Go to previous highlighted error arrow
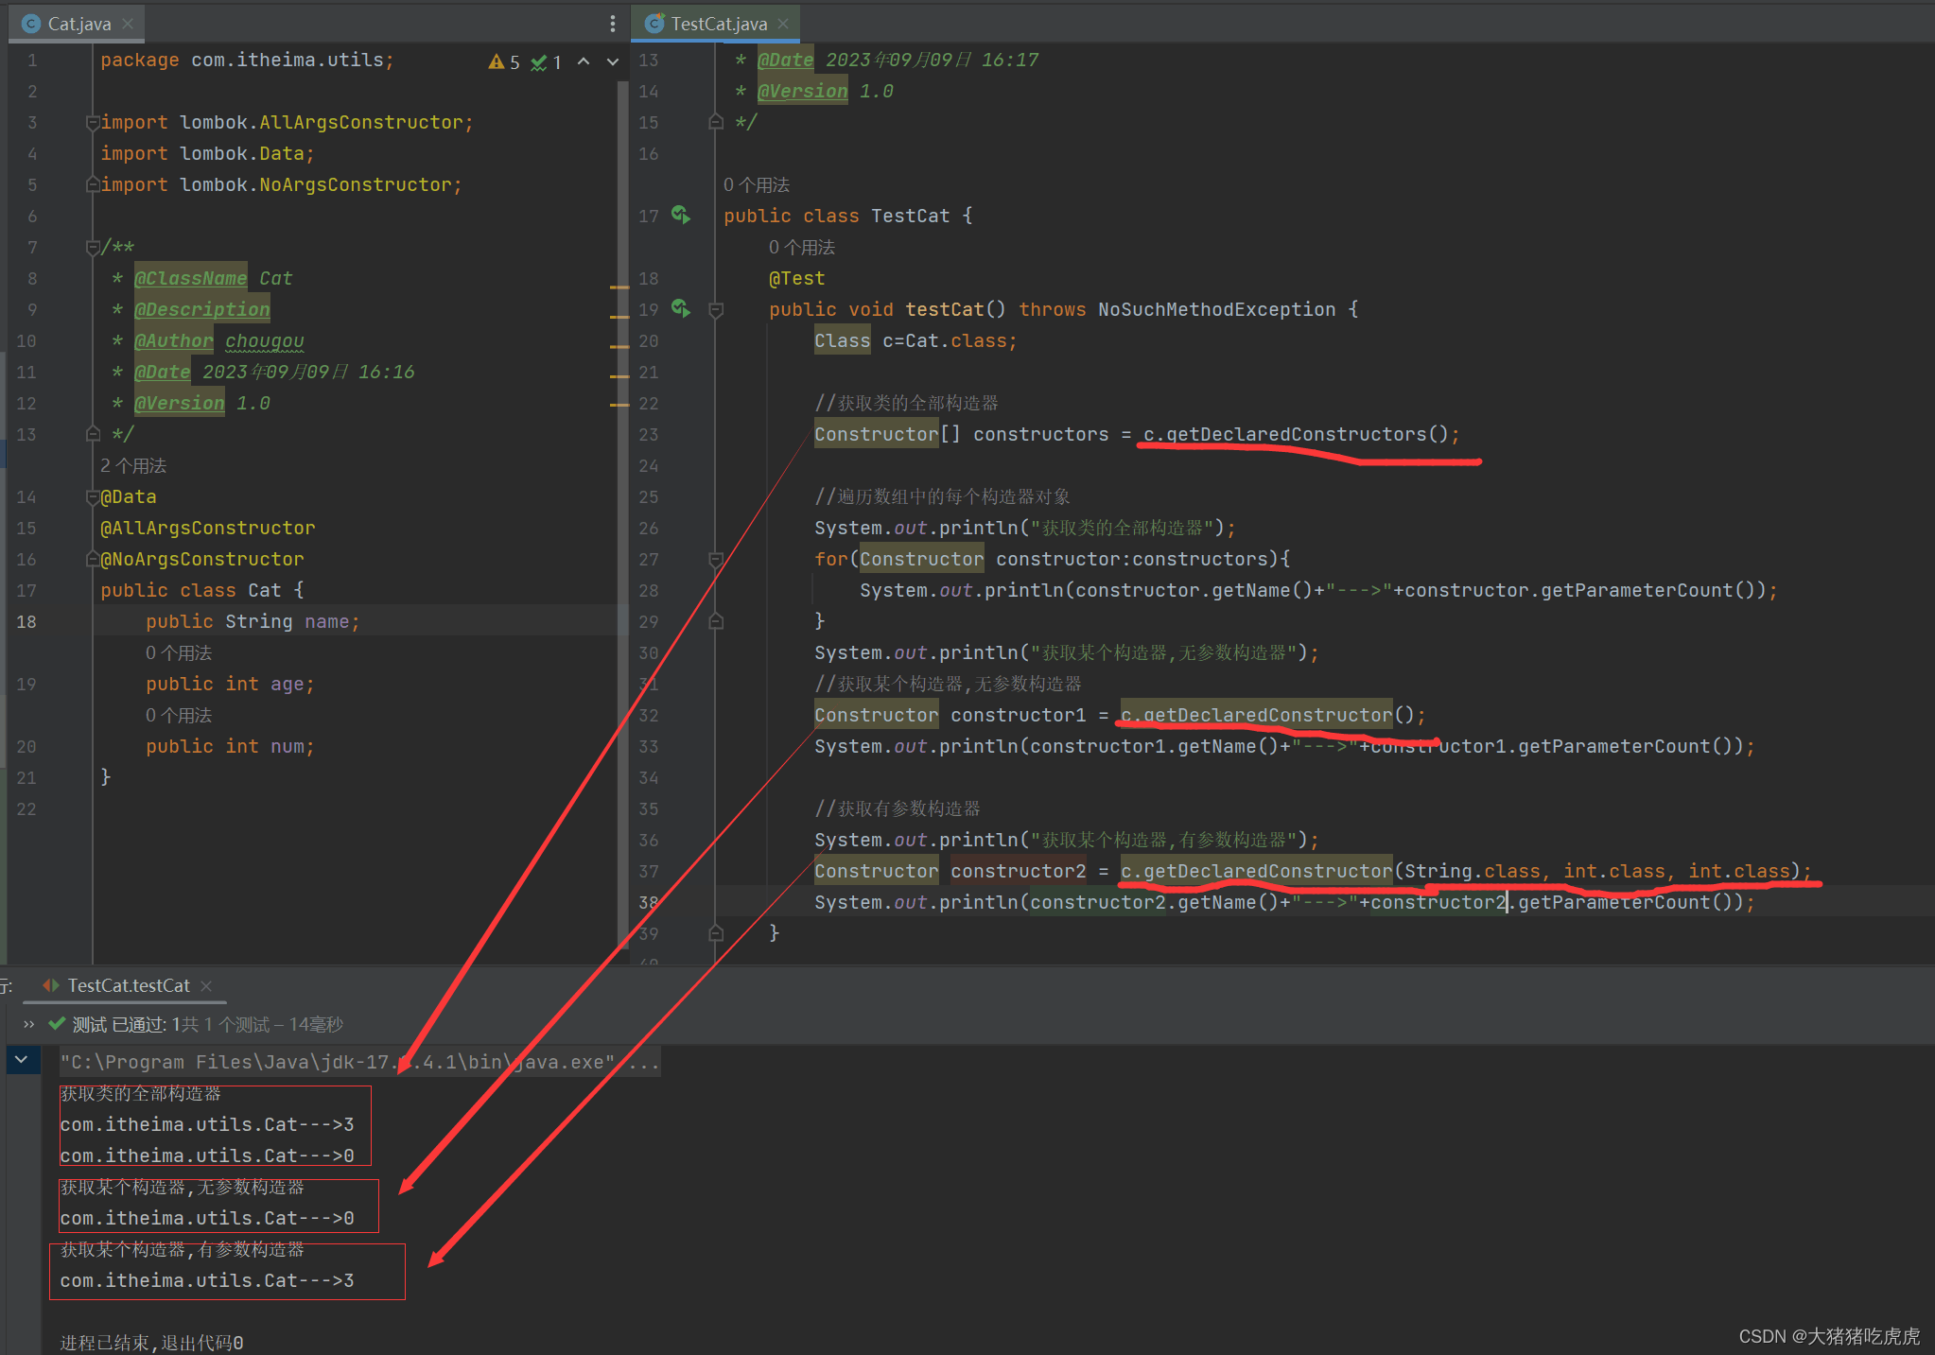Screen dimensions: 1935x1355 click(584, 61)
